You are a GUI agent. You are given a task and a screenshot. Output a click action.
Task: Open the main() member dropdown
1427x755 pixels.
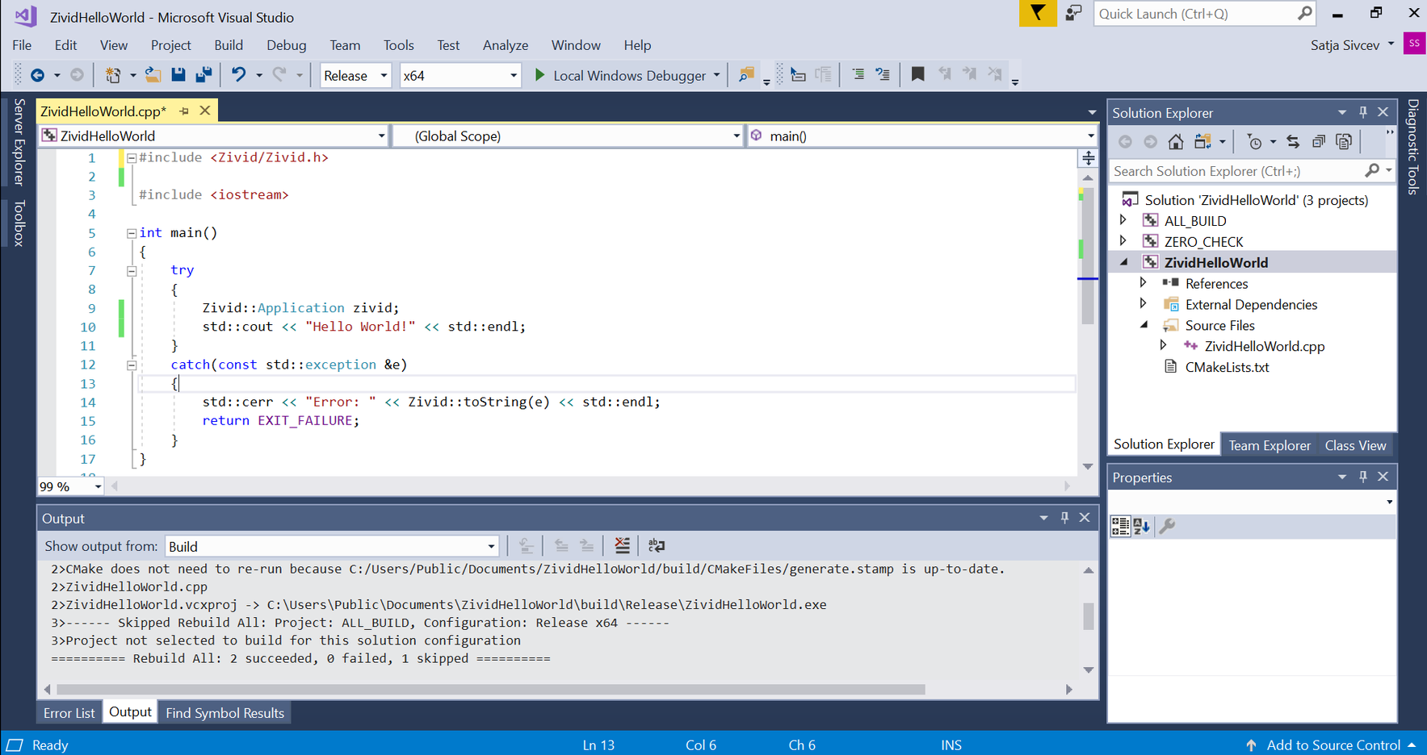click(x=923, y=136)
